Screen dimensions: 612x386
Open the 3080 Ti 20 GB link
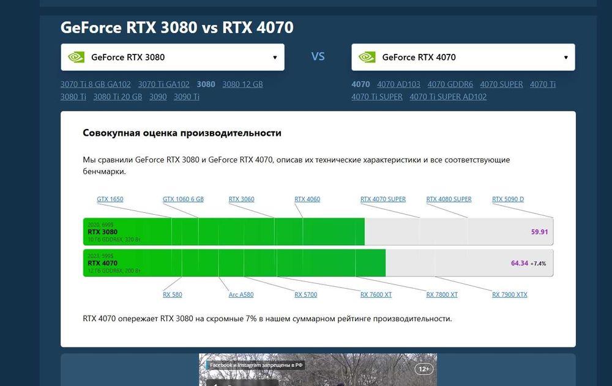118,97
